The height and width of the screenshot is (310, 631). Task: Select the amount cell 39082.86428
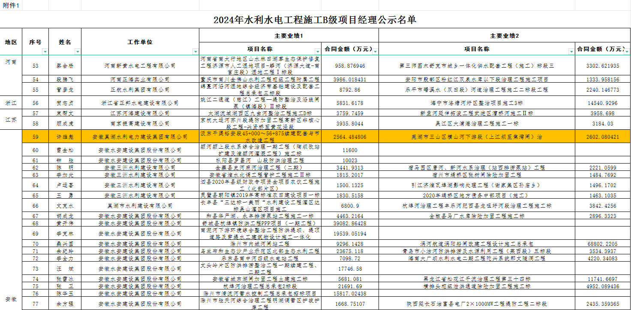350,224
